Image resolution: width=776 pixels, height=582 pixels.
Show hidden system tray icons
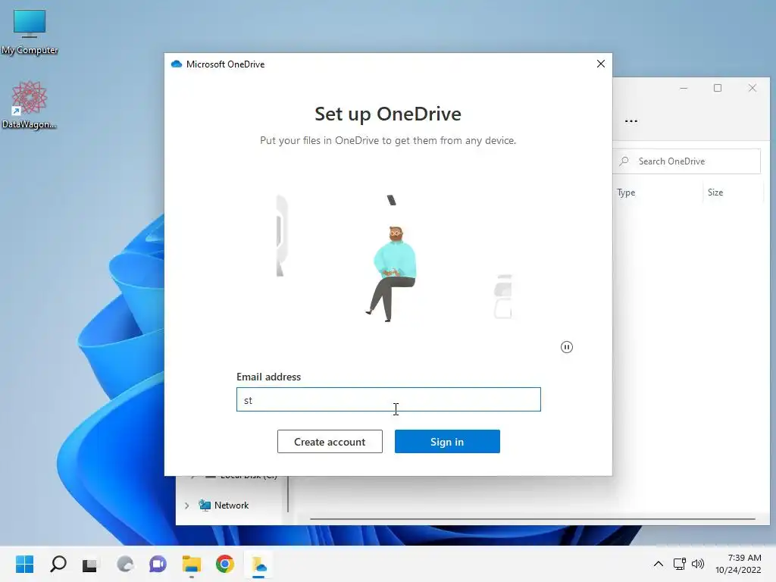[x=659, y=564]
